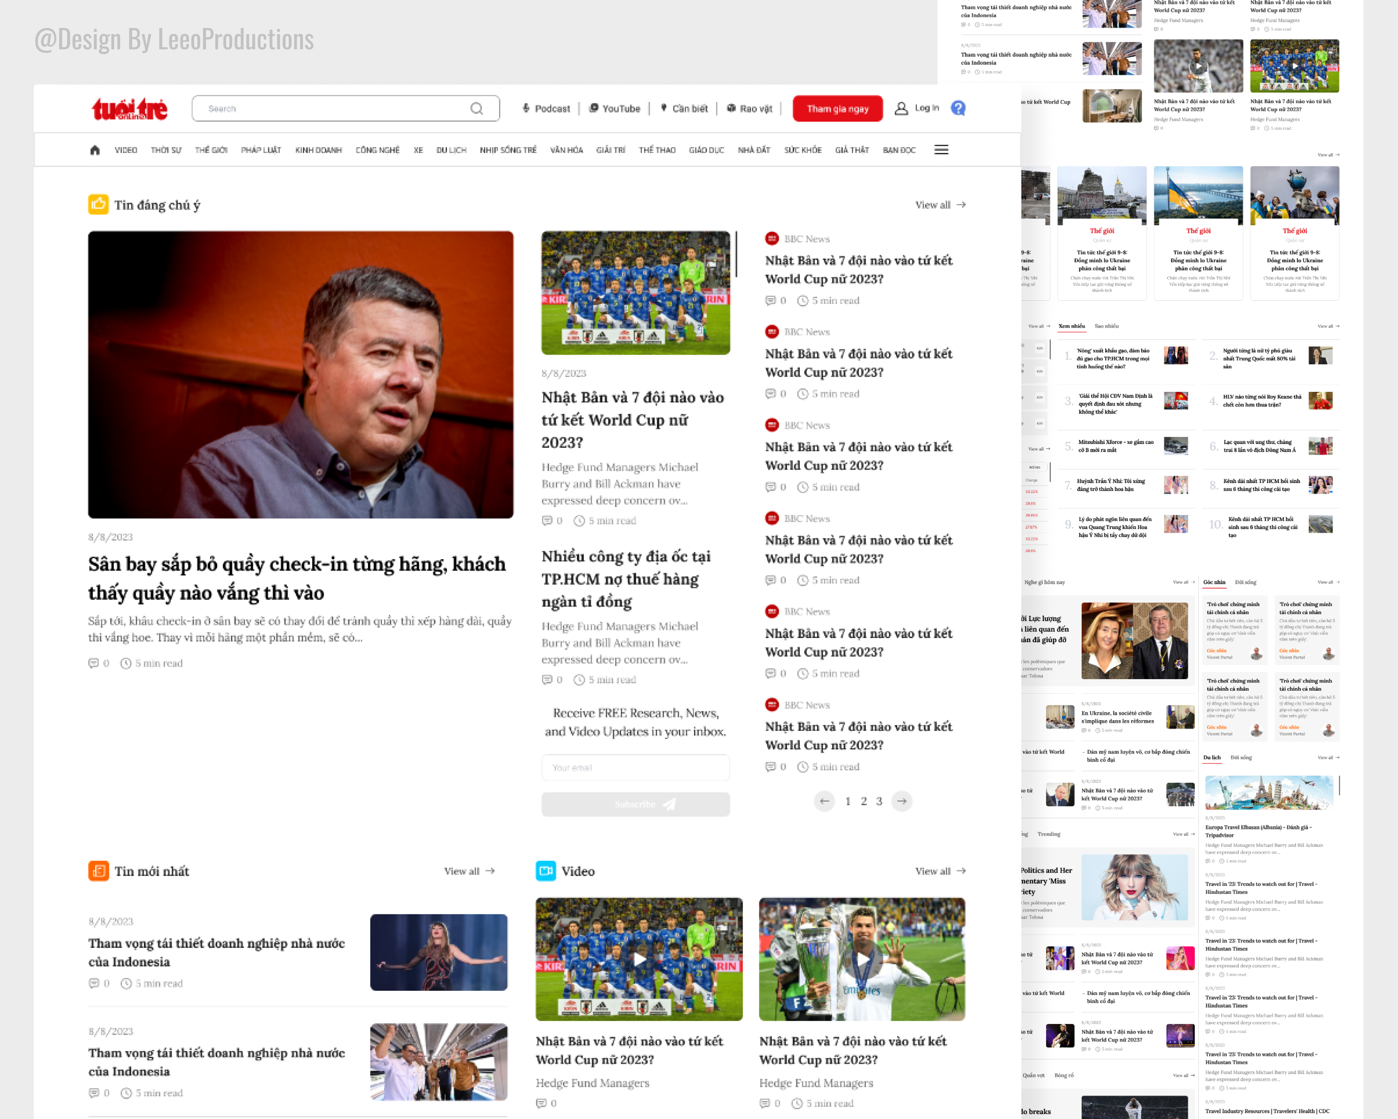The height and width of the screenshot is (1119, 1398).
Task: Switch to Du lịch tab in side panel
Action: (x=1212, y=757)
